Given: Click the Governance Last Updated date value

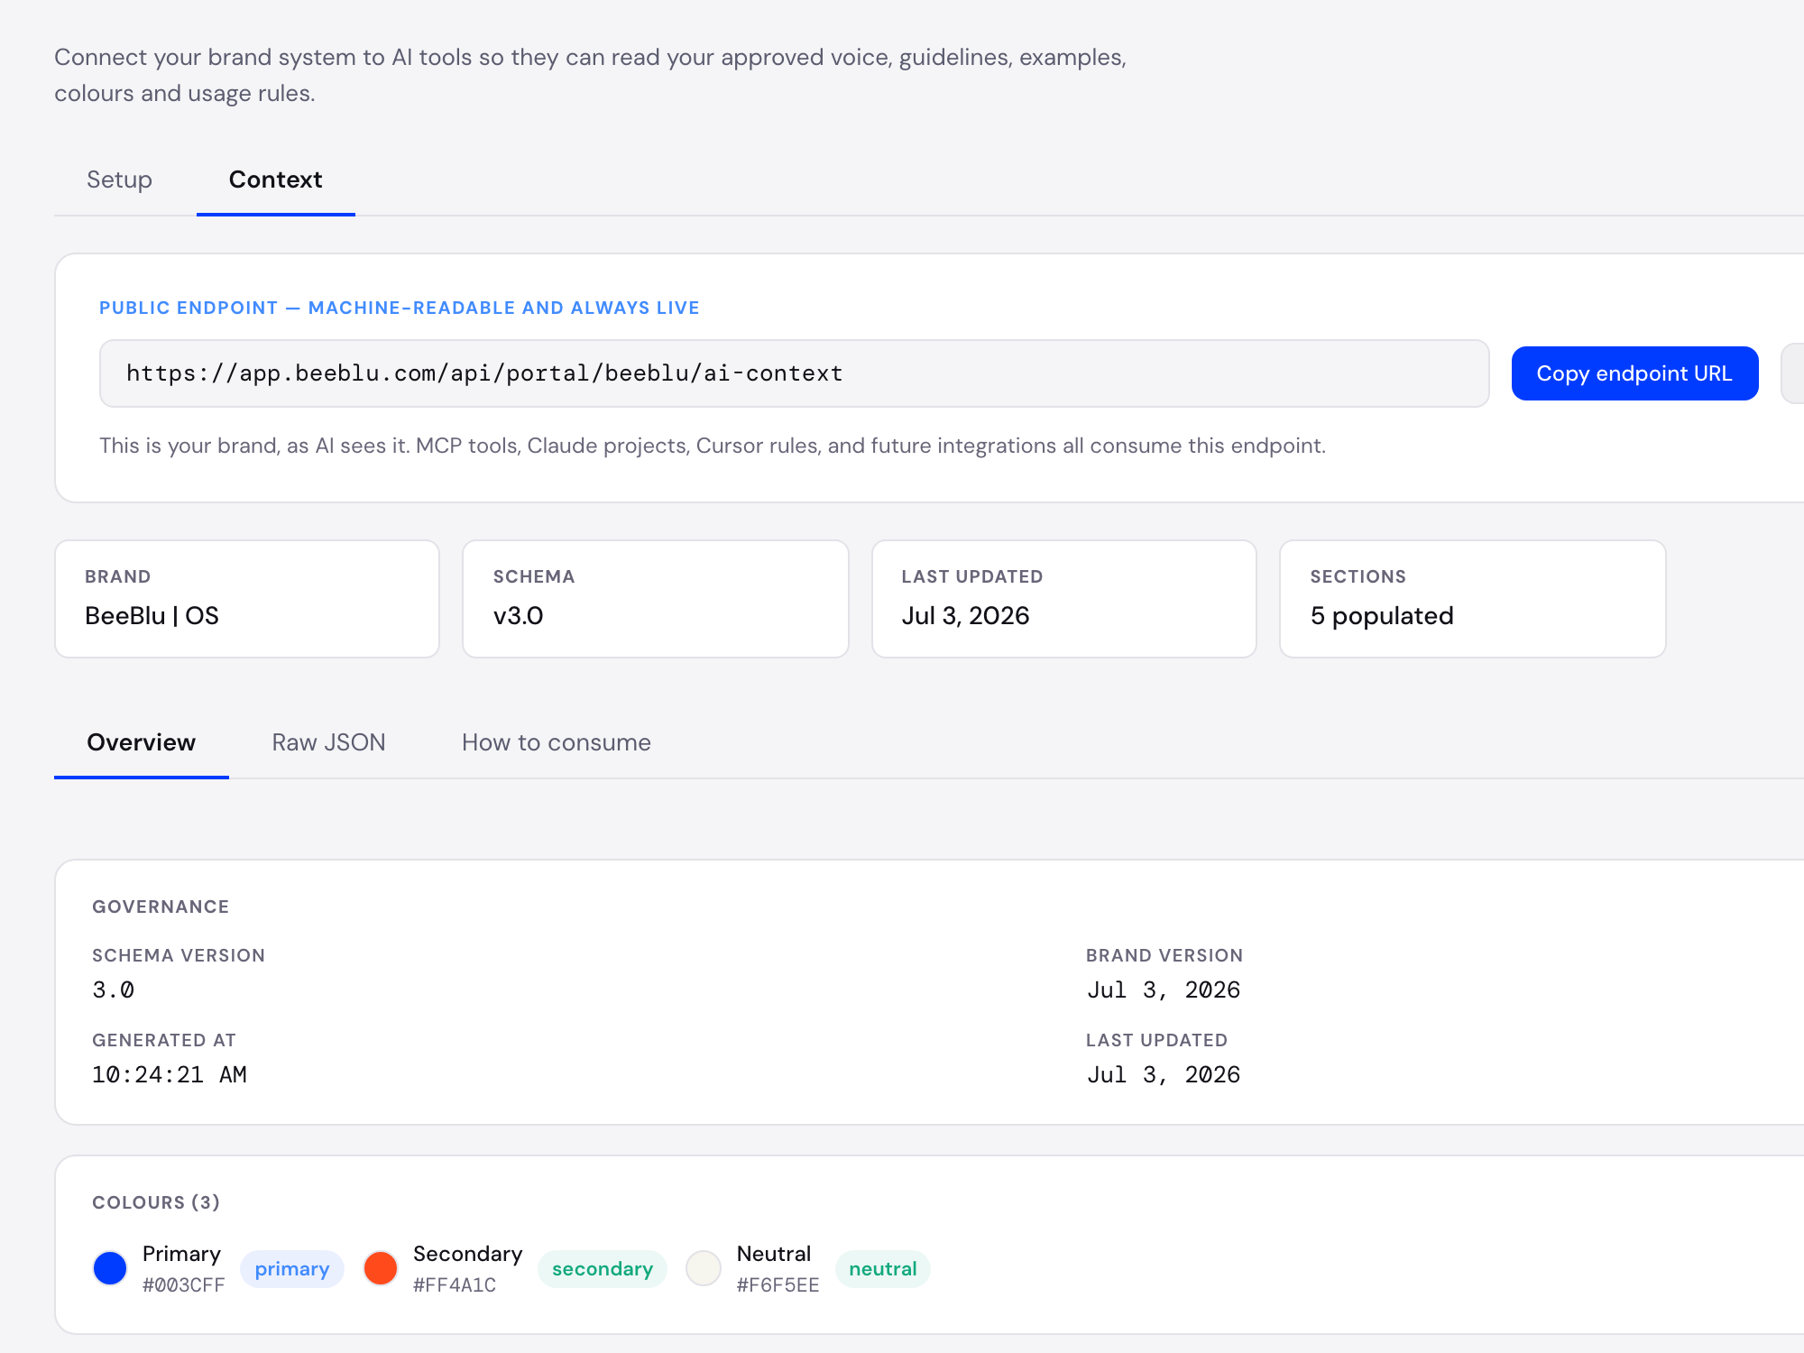Looking at the screenshot, I should point(1164,1074).
